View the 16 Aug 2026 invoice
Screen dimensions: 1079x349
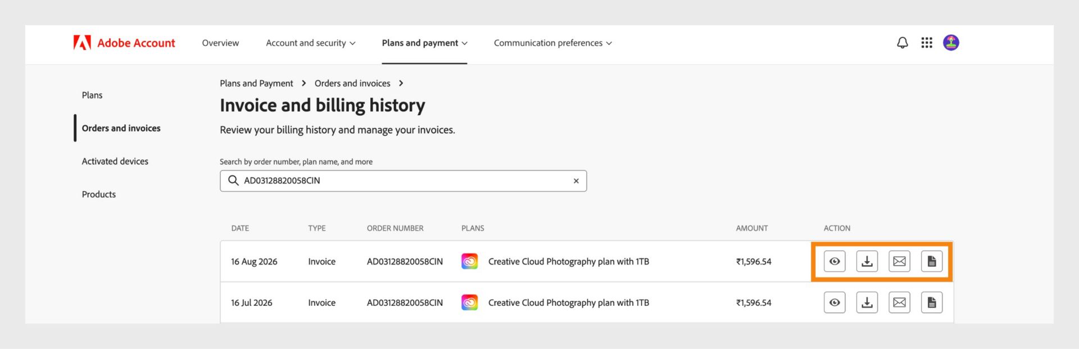tap(835, 261)
